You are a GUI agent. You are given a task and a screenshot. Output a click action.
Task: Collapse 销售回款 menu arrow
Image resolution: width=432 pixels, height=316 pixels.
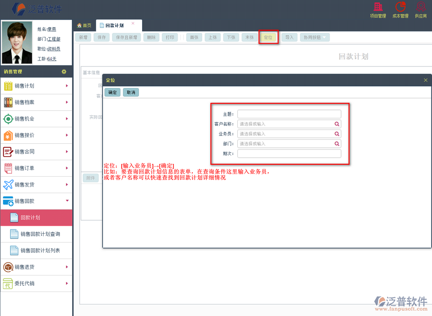[x=67, y=201]
